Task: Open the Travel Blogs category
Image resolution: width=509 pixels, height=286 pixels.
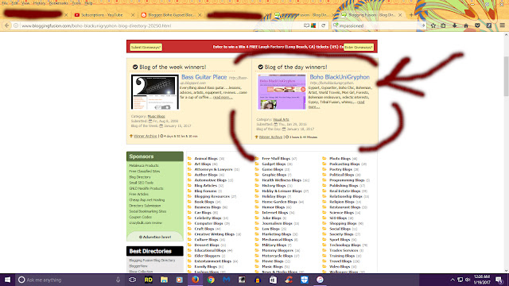Action: [340, 261]
